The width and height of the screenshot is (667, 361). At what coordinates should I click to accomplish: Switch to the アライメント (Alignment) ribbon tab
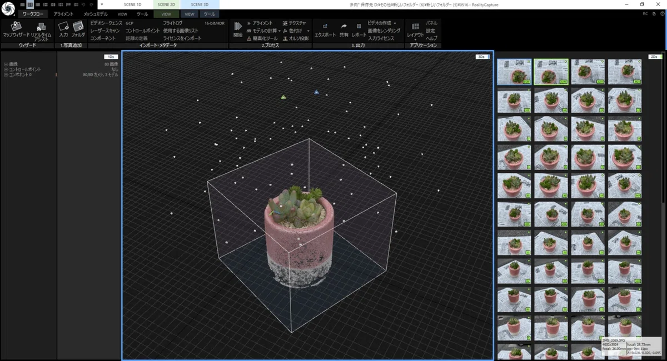click(63, 13)
